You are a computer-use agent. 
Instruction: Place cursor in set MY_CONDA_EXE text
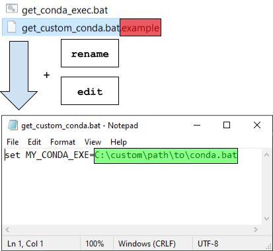(50, 155)
